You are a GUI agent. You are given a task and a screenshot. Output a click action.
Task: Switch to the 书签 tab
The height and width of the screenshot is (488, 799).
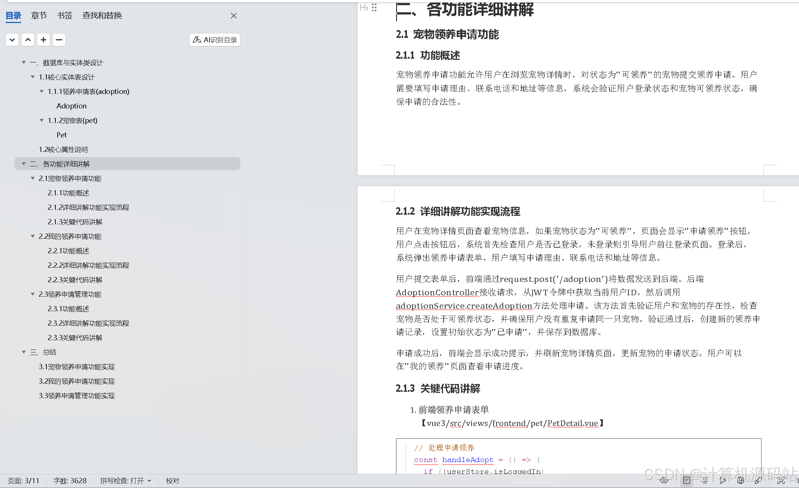pyautogui.click(x=65, y=16)
